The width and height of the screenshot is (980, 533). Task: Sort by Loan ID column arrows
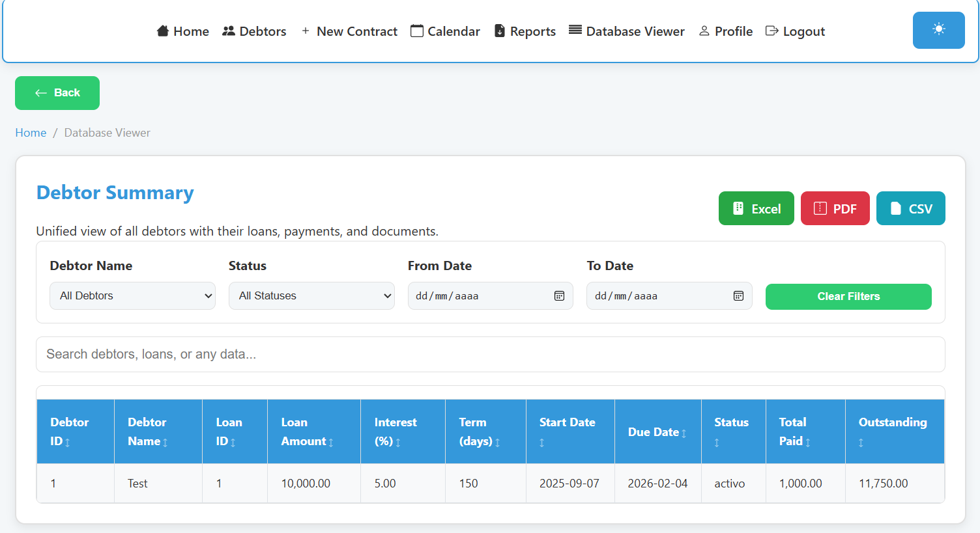click(x=233, y=443)
